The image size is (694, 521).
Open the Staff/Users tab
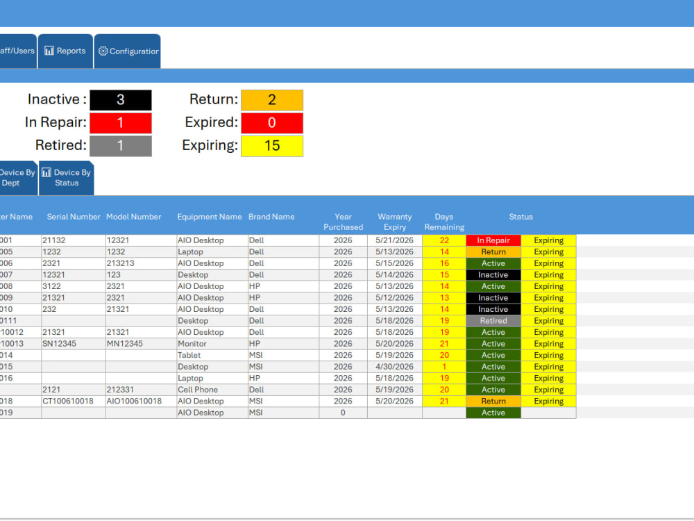coord(18,51)
